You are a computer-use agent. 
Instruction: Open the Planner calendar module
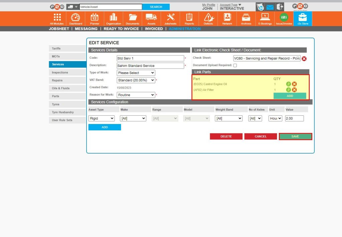[x=95, y=19]
